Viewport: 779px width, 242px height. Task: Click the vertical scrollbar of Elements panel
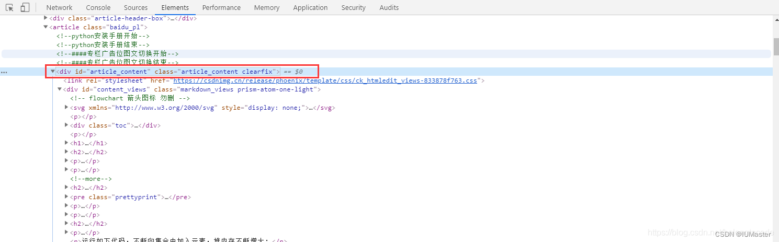[776, 46]
